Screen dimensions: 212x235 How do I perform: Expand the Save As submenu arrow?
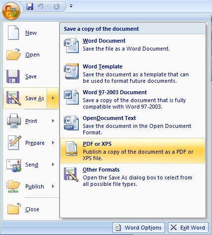[x=53, y=98]
